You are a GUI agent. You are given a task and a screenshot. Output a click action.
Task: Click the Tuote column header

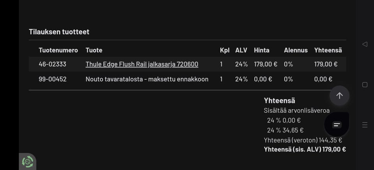click(94, 50)
